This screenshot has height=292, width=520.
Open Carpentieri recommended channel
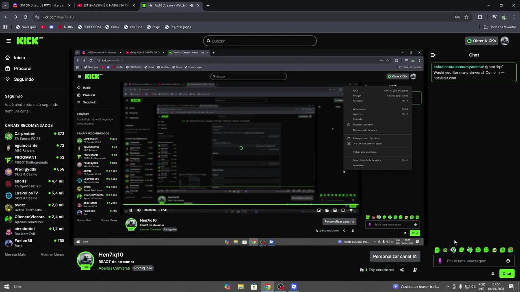tap(35, 136)
